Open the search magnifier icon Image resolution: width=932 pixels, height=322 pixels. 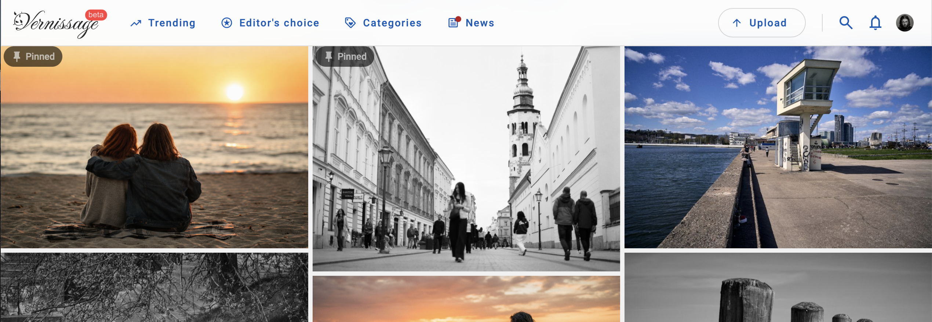846,23
